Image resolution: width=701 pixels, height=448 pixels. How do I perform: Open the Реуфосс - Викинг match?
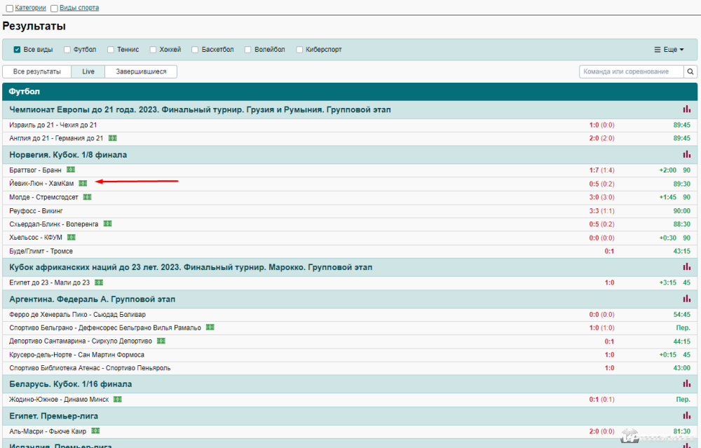click(36, 210)
